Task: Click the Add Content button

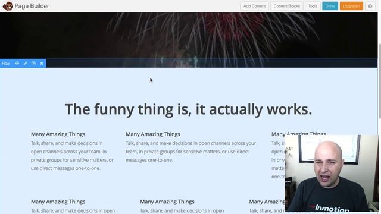Action: point(254,6)
